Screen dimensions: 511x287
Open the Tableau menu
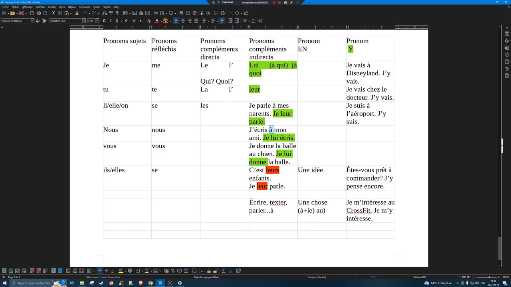(x=72, y=7)
